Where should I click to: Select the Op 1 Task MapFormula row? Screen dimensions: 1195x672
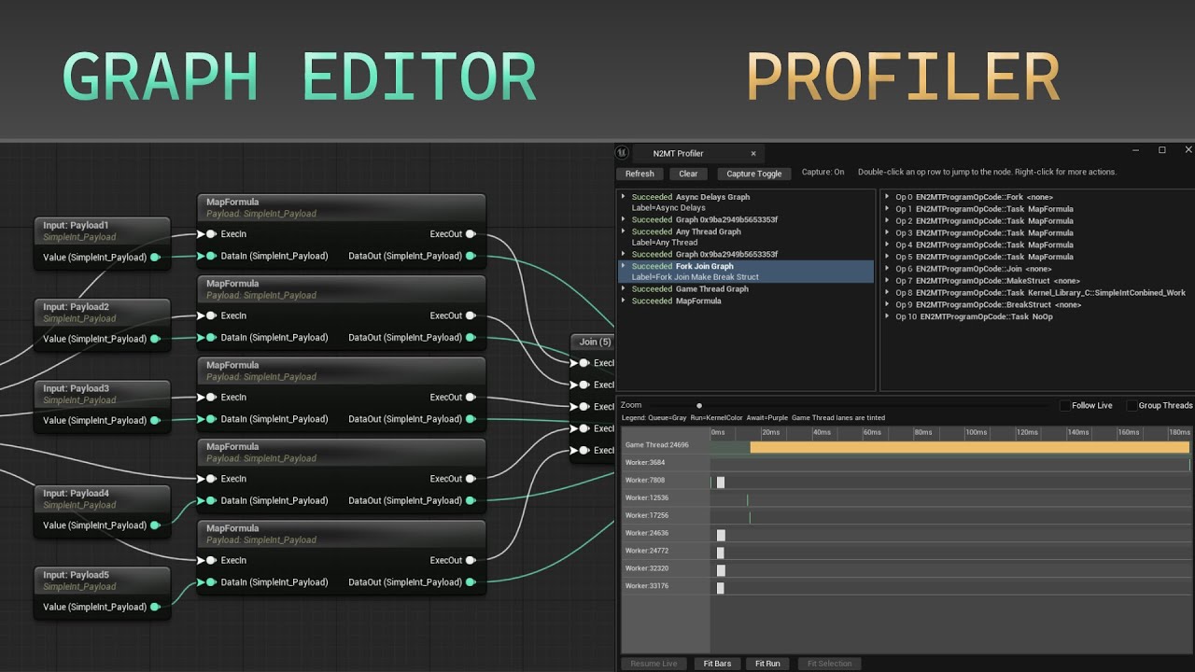click(1037, 209)
